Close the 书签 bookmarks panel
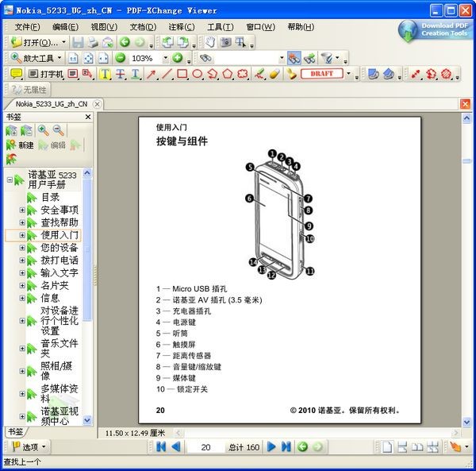476x471 pixels. 88,117
